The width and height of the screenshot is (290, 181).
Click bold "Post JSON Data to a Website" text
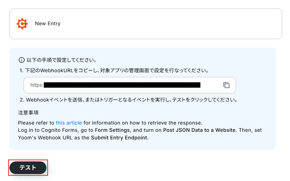pyautogui.click(x=199, y=130)
